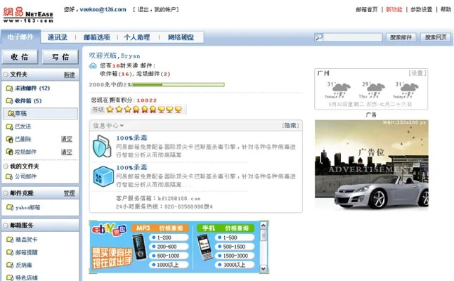The width and height of the screenshot is (454, 281).
Task: Open the 通讯录 tab
Action: 58,37
